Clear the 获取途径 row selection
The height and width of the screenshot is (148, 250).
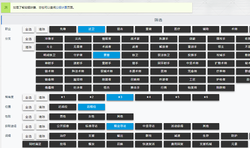coord(42,127)
